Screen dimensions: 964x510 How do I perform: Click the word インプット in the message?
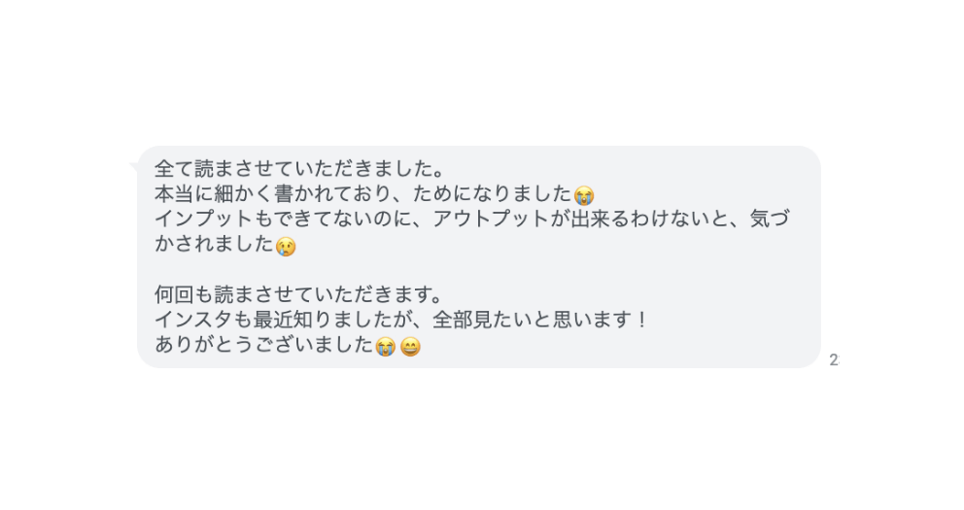click(x=203, y=219)
